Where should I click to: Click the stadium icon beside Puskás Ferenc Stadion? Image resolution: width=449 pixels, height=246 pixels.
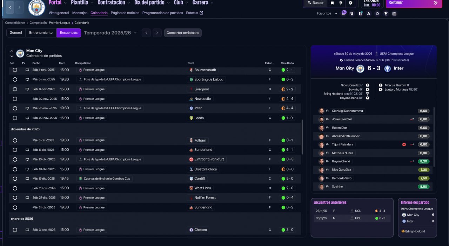[341, 60]
